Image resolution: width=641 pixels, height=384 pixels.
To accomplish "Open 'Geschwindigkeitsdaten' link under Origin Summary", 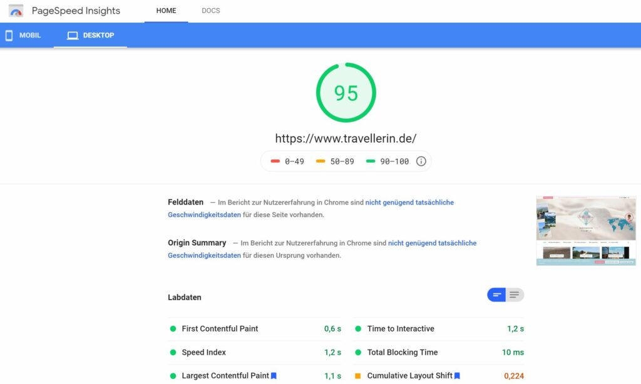I will click(x=204, y=255).
